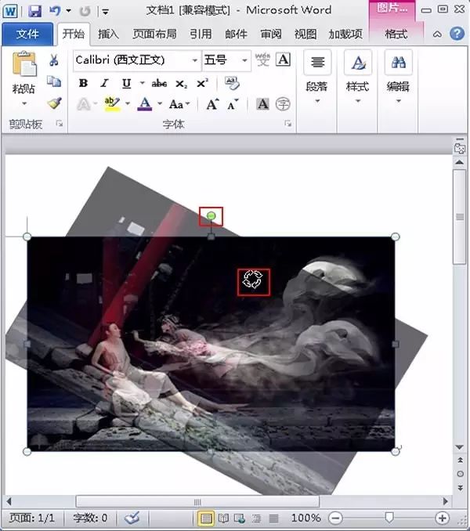
Task: Click the Save floppy disk icon
Action: click(x=35, y=11)
